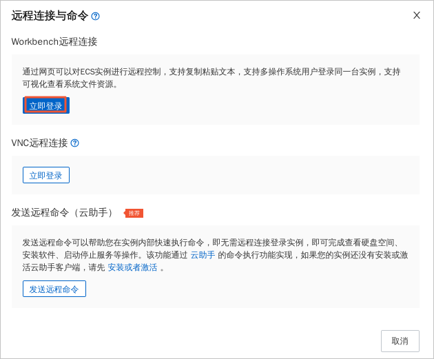Click the help icon next to VNC远程连接
Screen dimensions: 434x359
[74, 143]
